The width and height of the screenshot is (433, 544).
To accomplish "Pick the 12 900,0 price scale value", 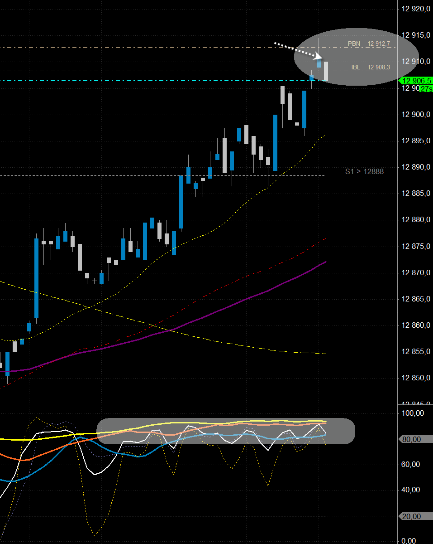I will coord(415,114).
